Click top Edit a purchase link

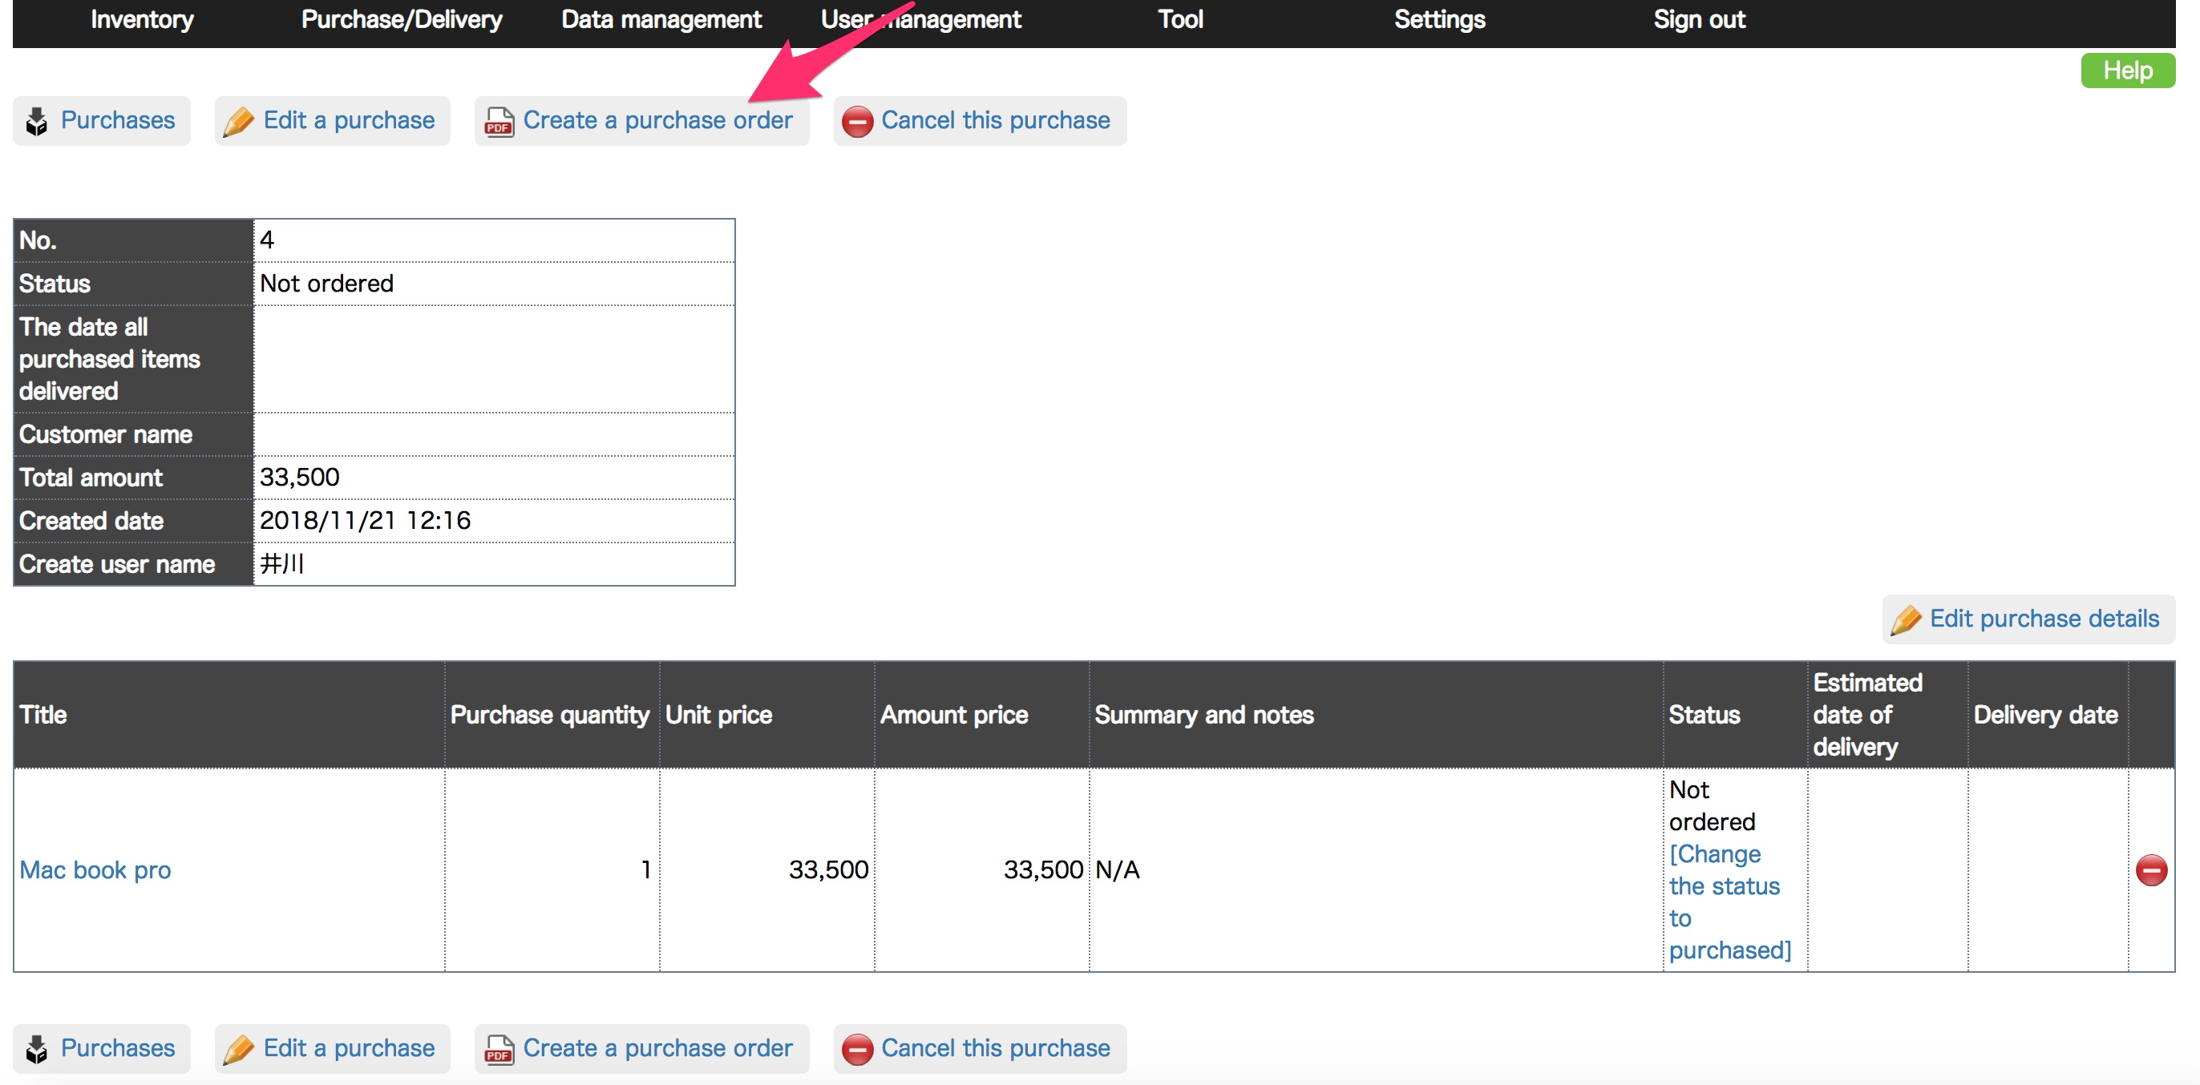tap(349, 120)
